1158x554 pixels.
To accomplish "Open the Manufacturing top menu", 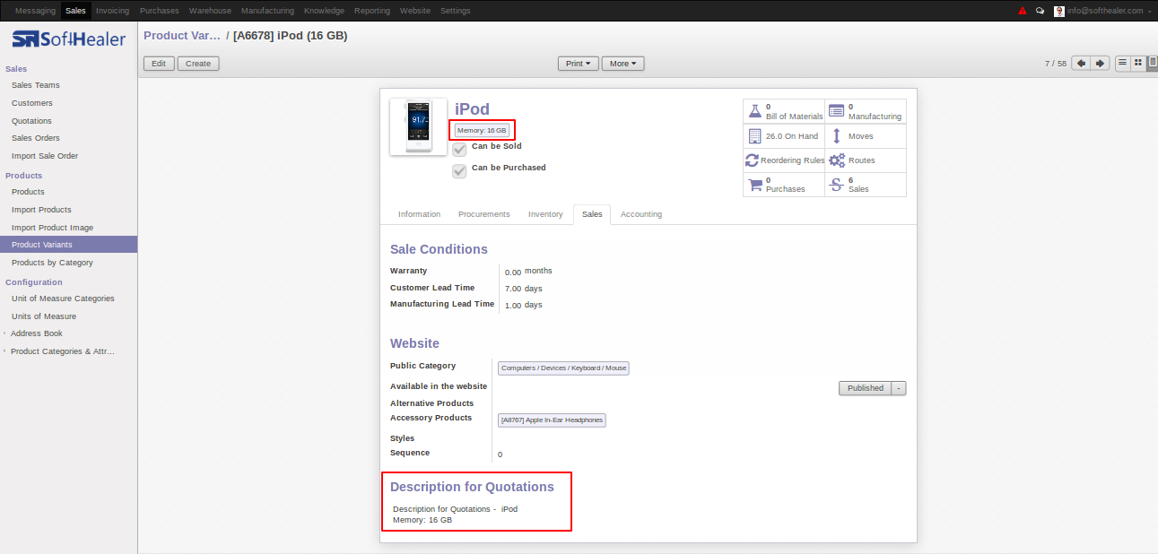I will click(x=268, y=11).
